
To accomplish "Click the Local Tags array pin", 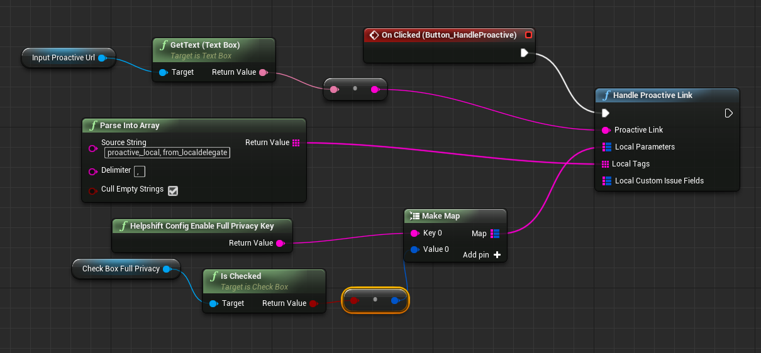I will point(606,164).
